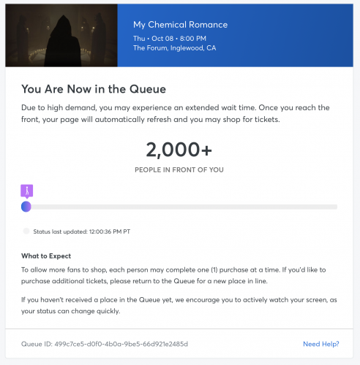Click The Forum, Inglewood, CA venue text

[x=175, y=48]
